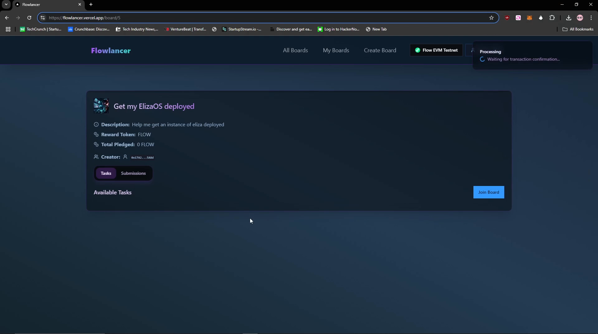Click the Flowlancer logo
The width and height of the screenshot is (598, 334).
[111, 51]
